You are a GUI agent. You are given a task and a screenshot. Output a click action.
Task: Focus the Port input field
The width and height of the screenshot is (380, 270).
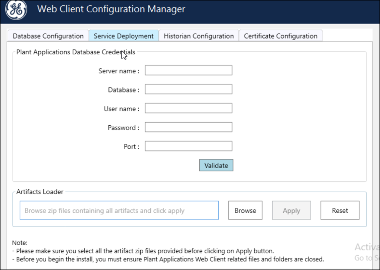coord(188,146)
